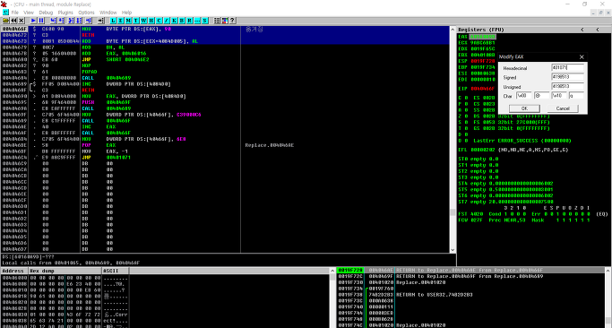Image resolution: width=612 pixels, height=328 pixels.
Task: Click the Execute till return icon
Action: click(89, 21)
